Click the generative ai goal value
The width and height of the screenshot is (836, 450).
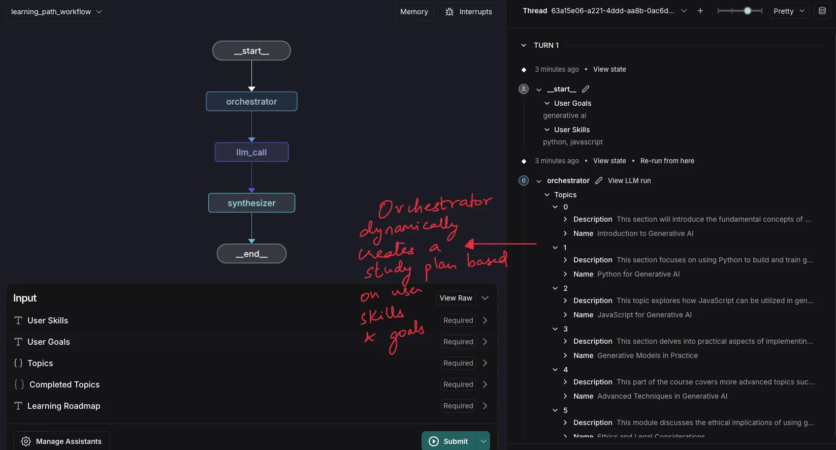(x=564, y=115)
